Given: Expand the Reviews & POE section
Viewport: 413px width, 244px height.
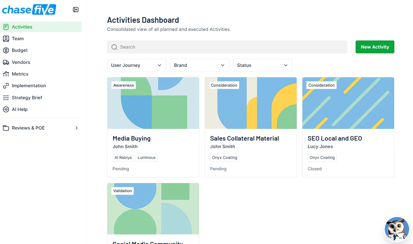Looking at the screenshot, I should pos(76,128).
